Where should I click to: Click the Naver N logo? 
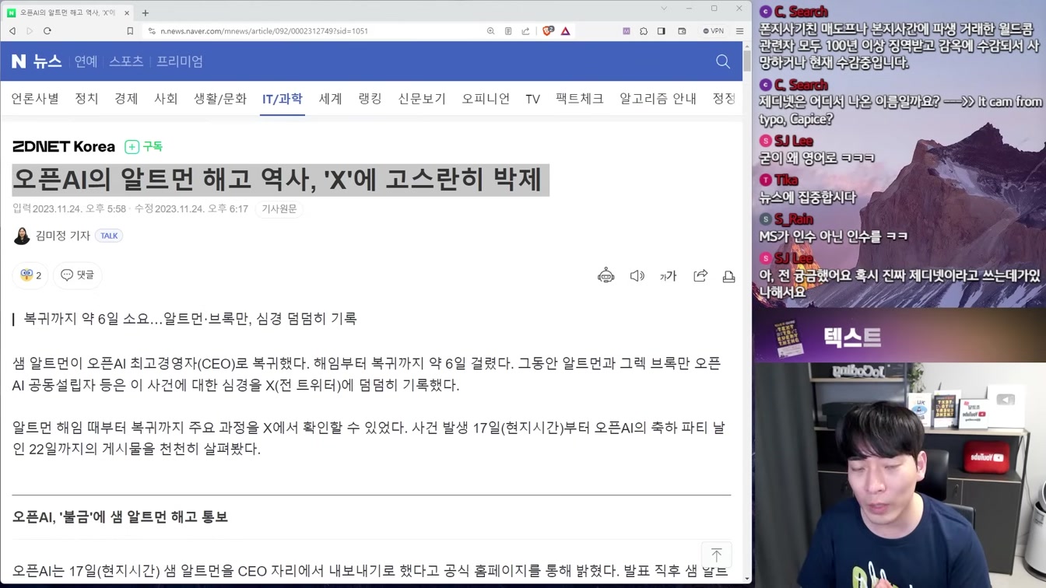point(19,61)
